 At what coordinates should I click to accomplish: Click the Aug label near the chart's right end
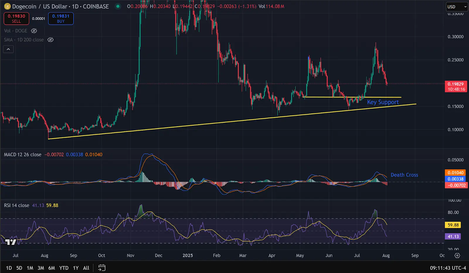(386, 255)
